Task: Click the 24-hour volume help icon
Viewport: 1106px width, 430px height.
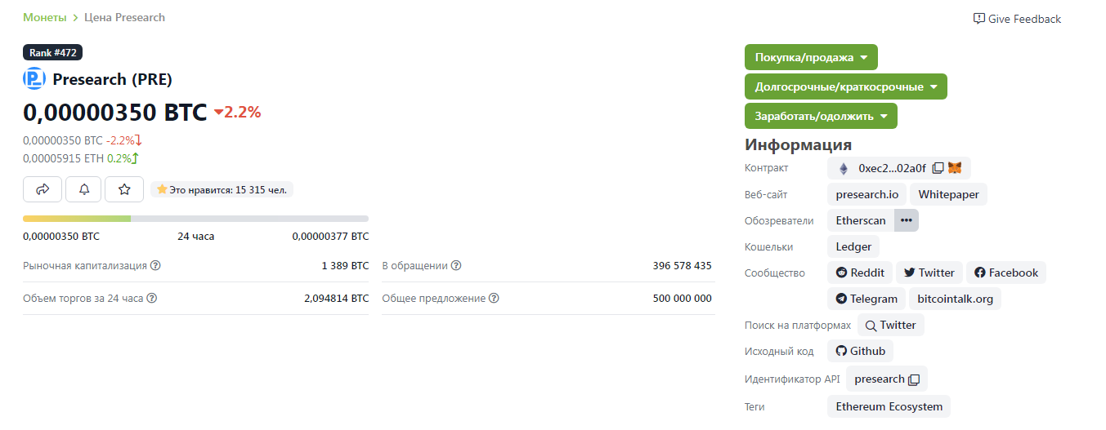Action: pos(151,299)
